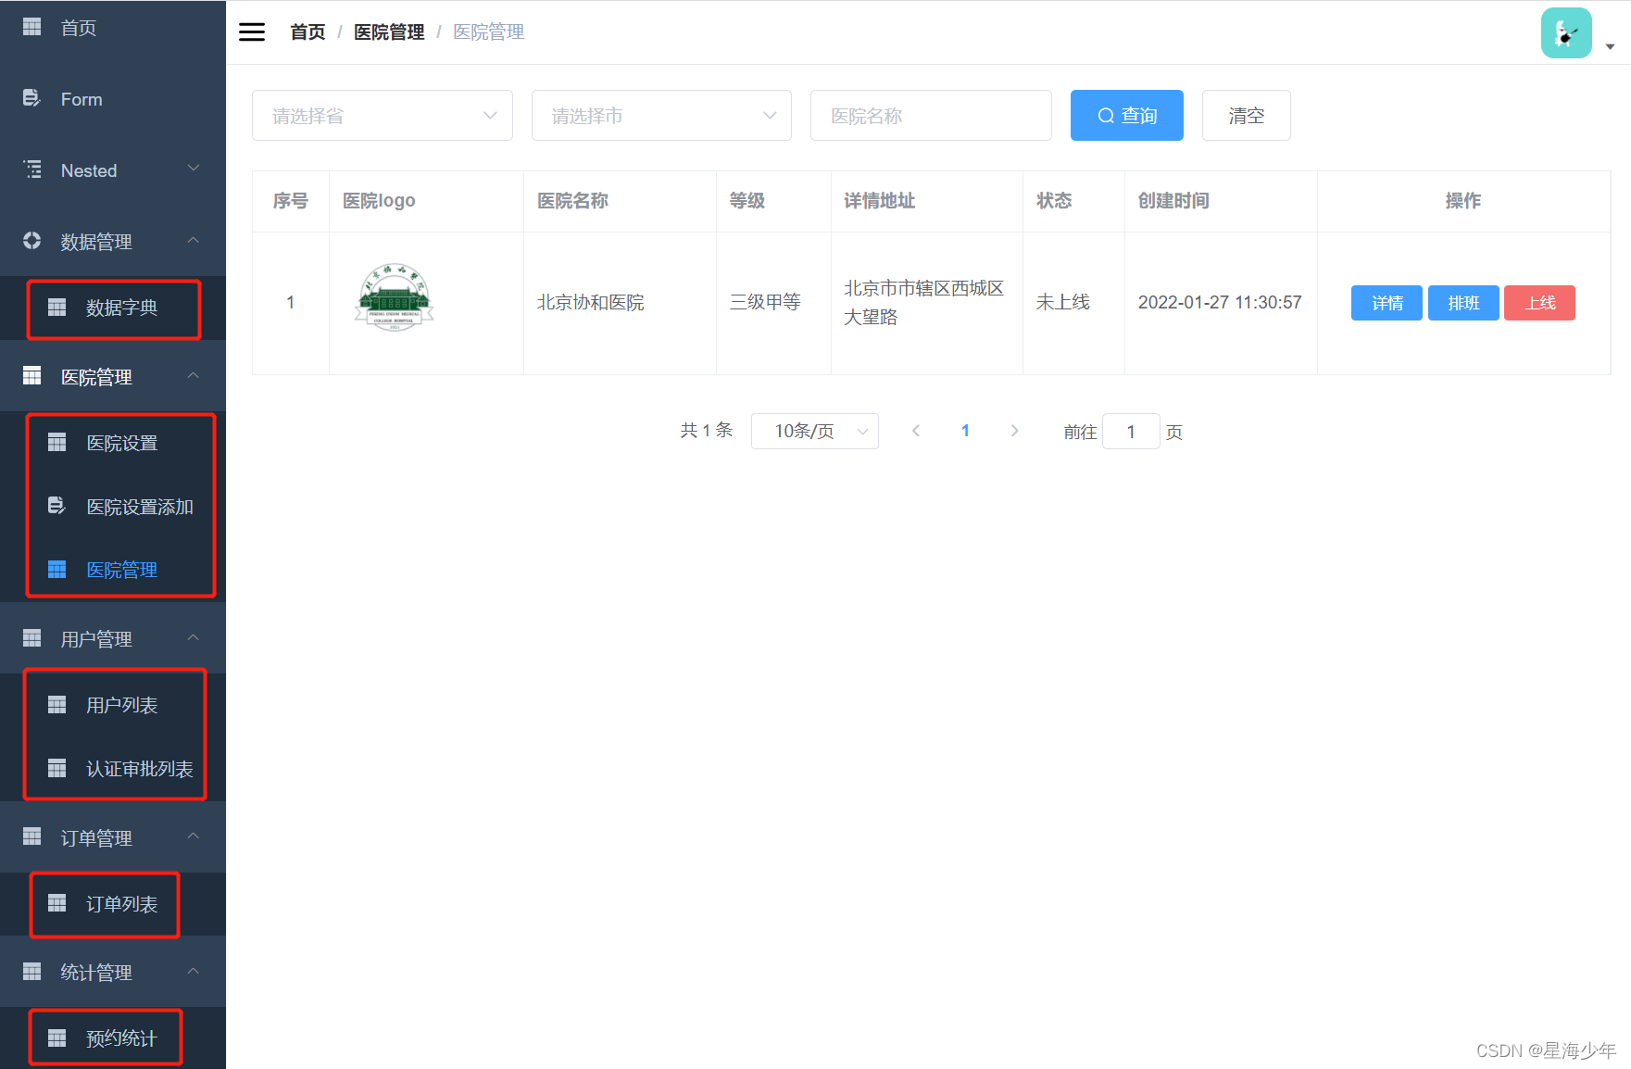Screen dimensions: 1631x1069
Task: Open 数据字典 menu item
Action: (x=113, y=308)
